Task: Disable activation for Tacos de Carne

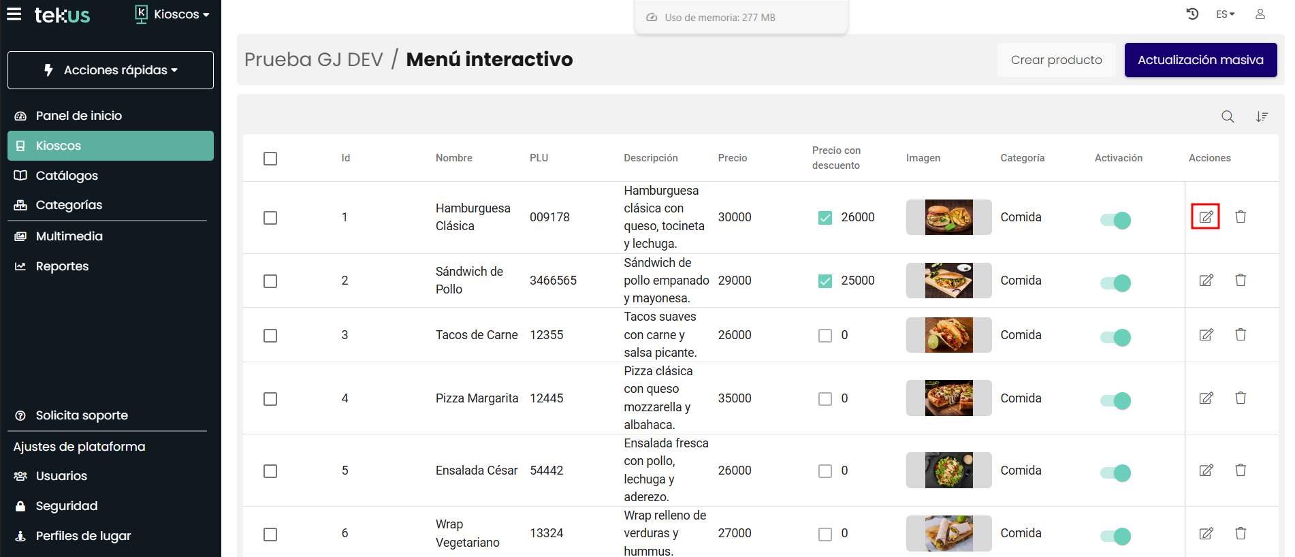Action: [x=1115, y=337]
